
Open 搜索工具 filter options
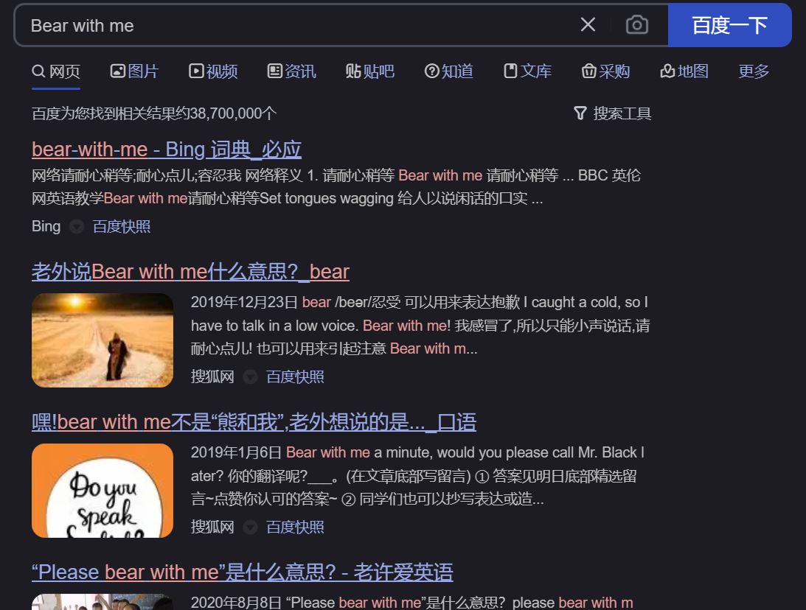613,113
